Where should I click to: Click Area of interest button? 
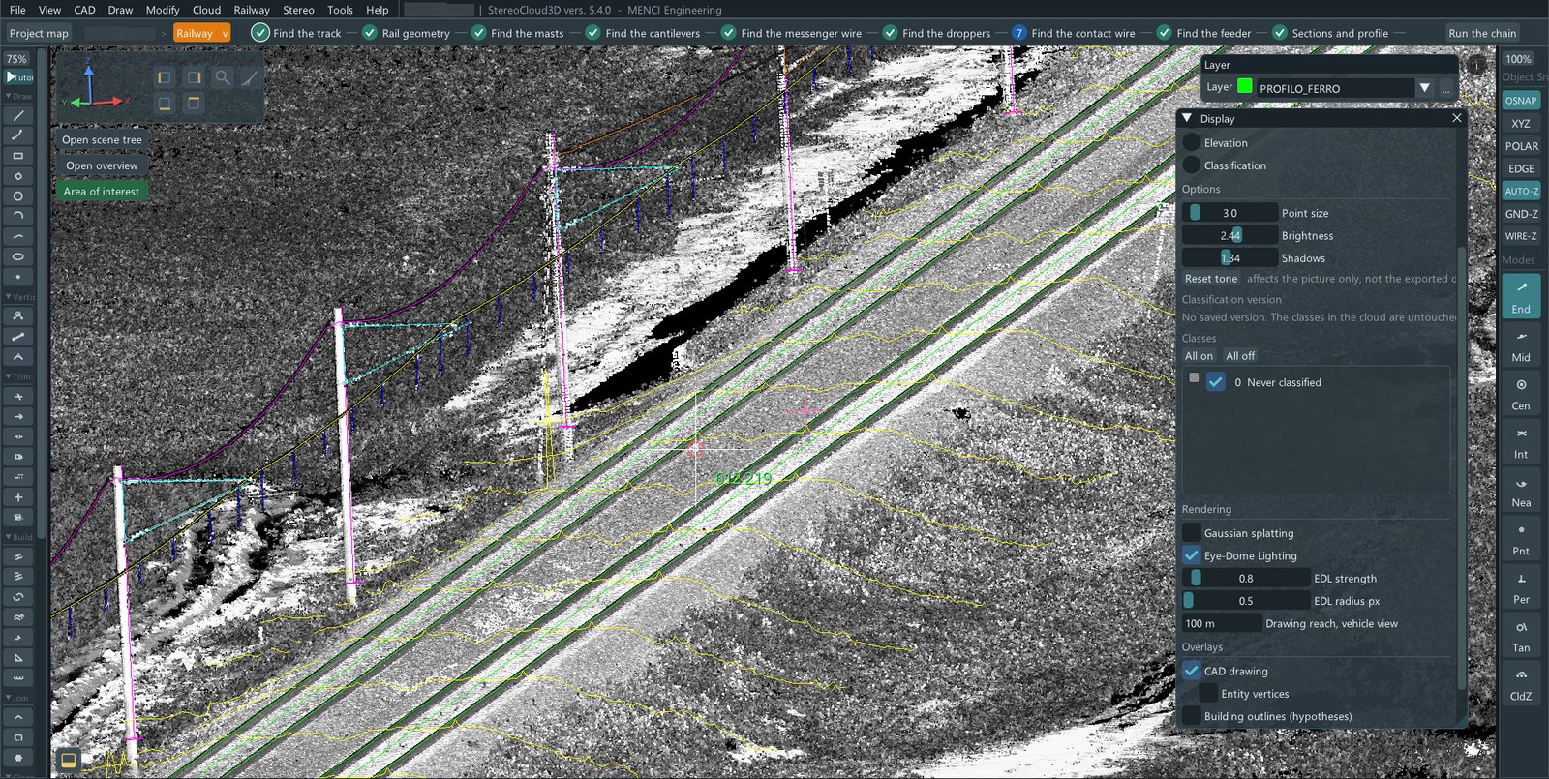(102, 192)
